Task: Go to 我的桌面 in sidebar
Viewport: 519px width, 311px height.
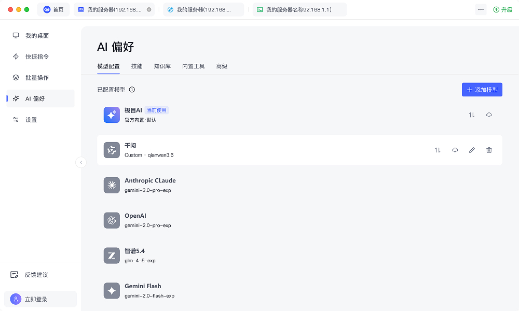Action: 40,36
